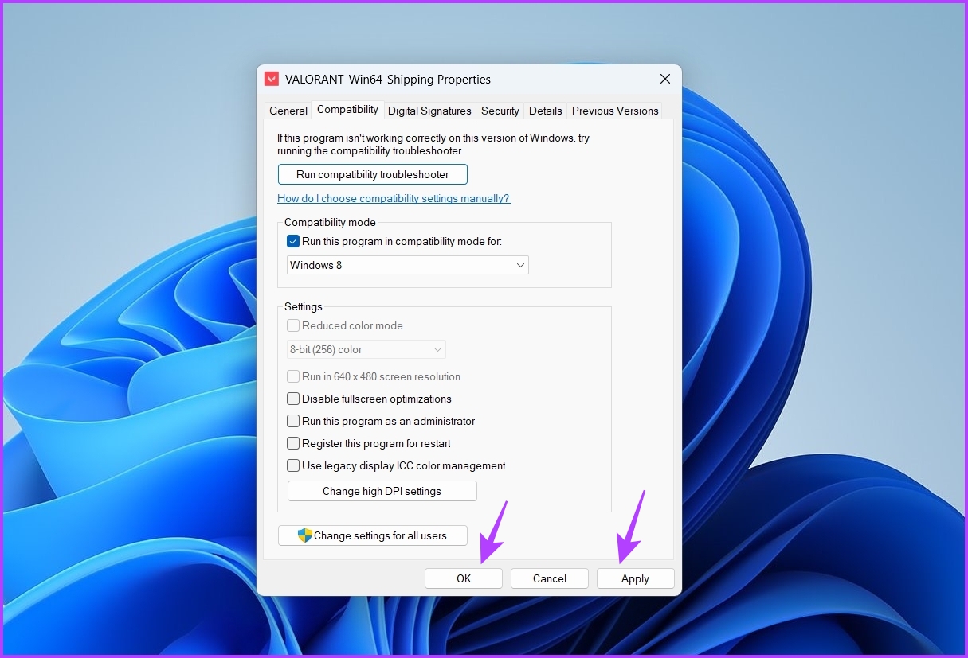The height and width of the screenshot is (658, 968).
Task: Select the Details tab
Action: point(545,111)
